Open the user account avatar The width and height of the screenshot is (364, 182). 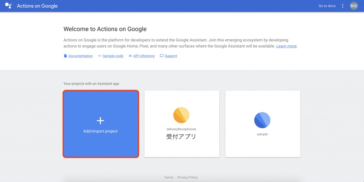(x=354, y=6)
